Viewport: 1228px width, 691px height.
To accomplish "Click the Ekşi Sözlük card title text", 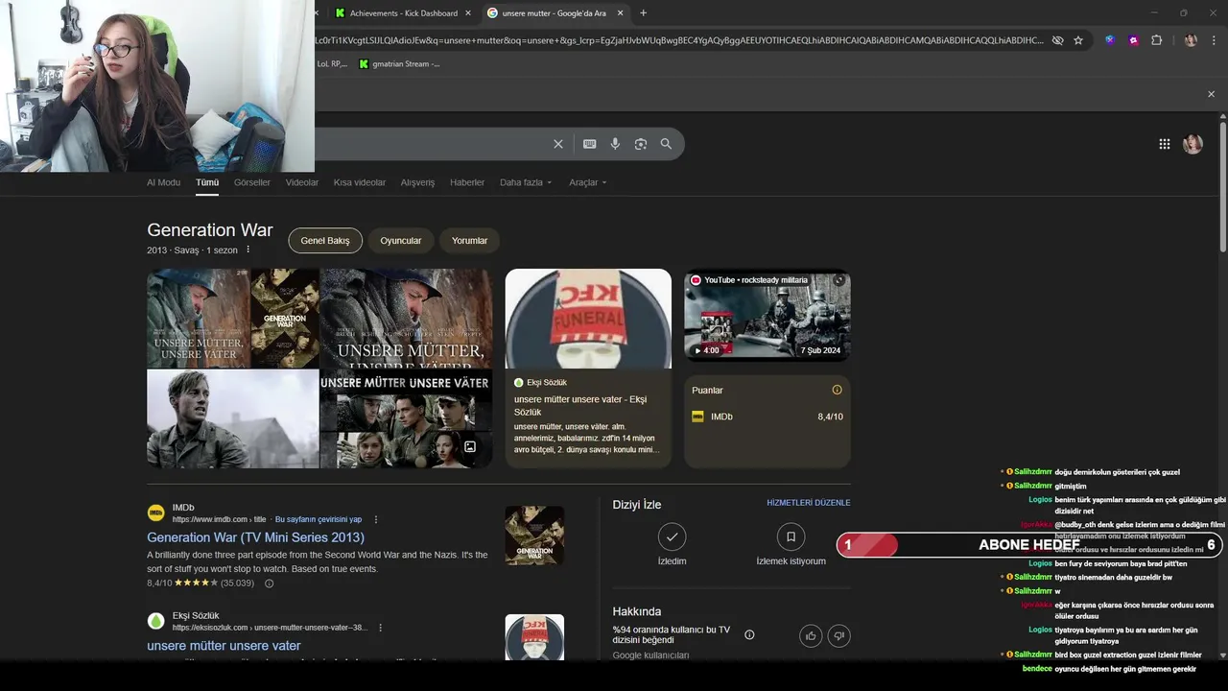I will (580, 405).
